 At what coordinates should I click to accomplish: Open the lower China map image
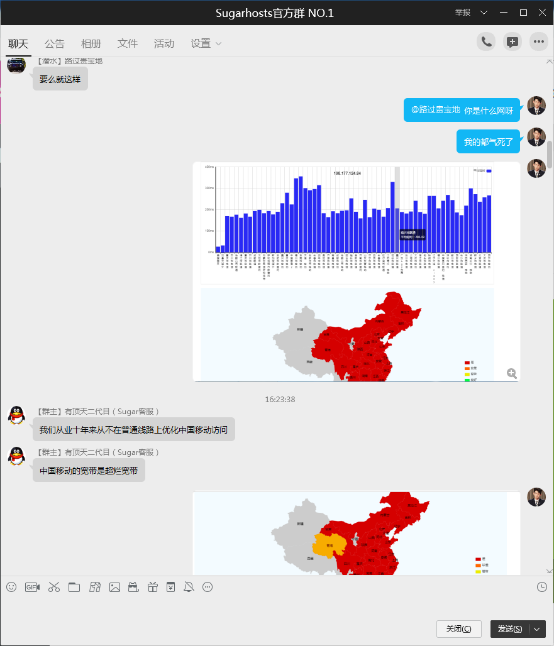(356, 533)
